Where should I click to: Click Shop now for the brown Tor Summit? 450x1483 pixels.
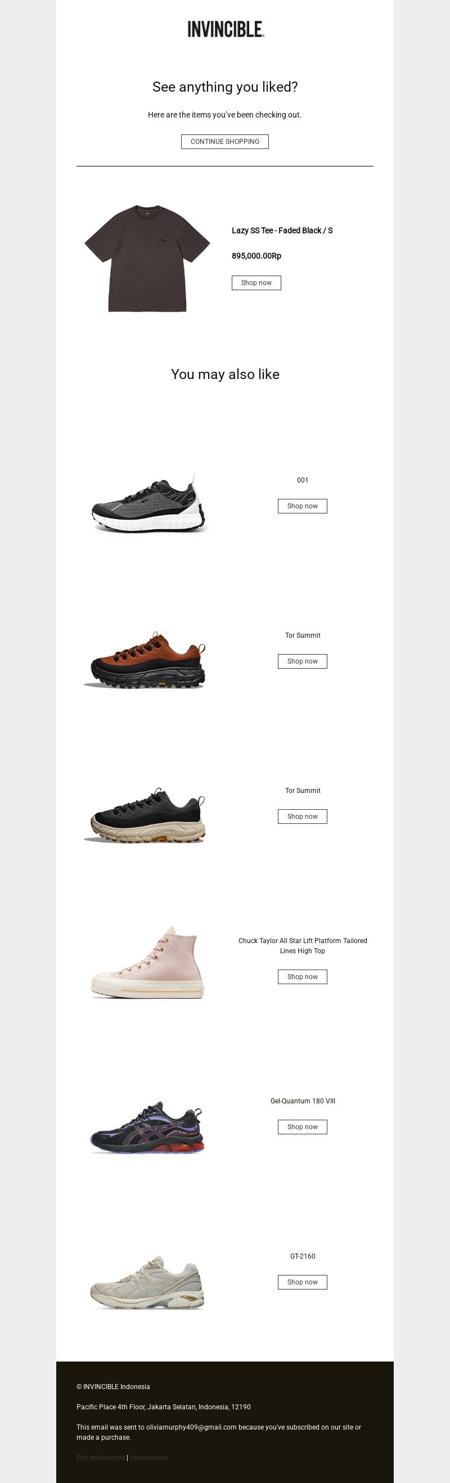click(303, 661)
